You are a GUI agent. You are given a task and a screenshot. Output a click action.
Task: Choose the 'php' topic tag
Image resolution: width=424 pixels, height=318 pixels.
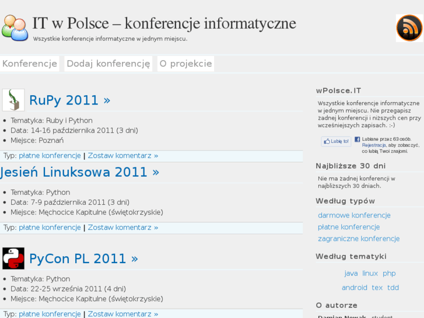click(389, 273)
